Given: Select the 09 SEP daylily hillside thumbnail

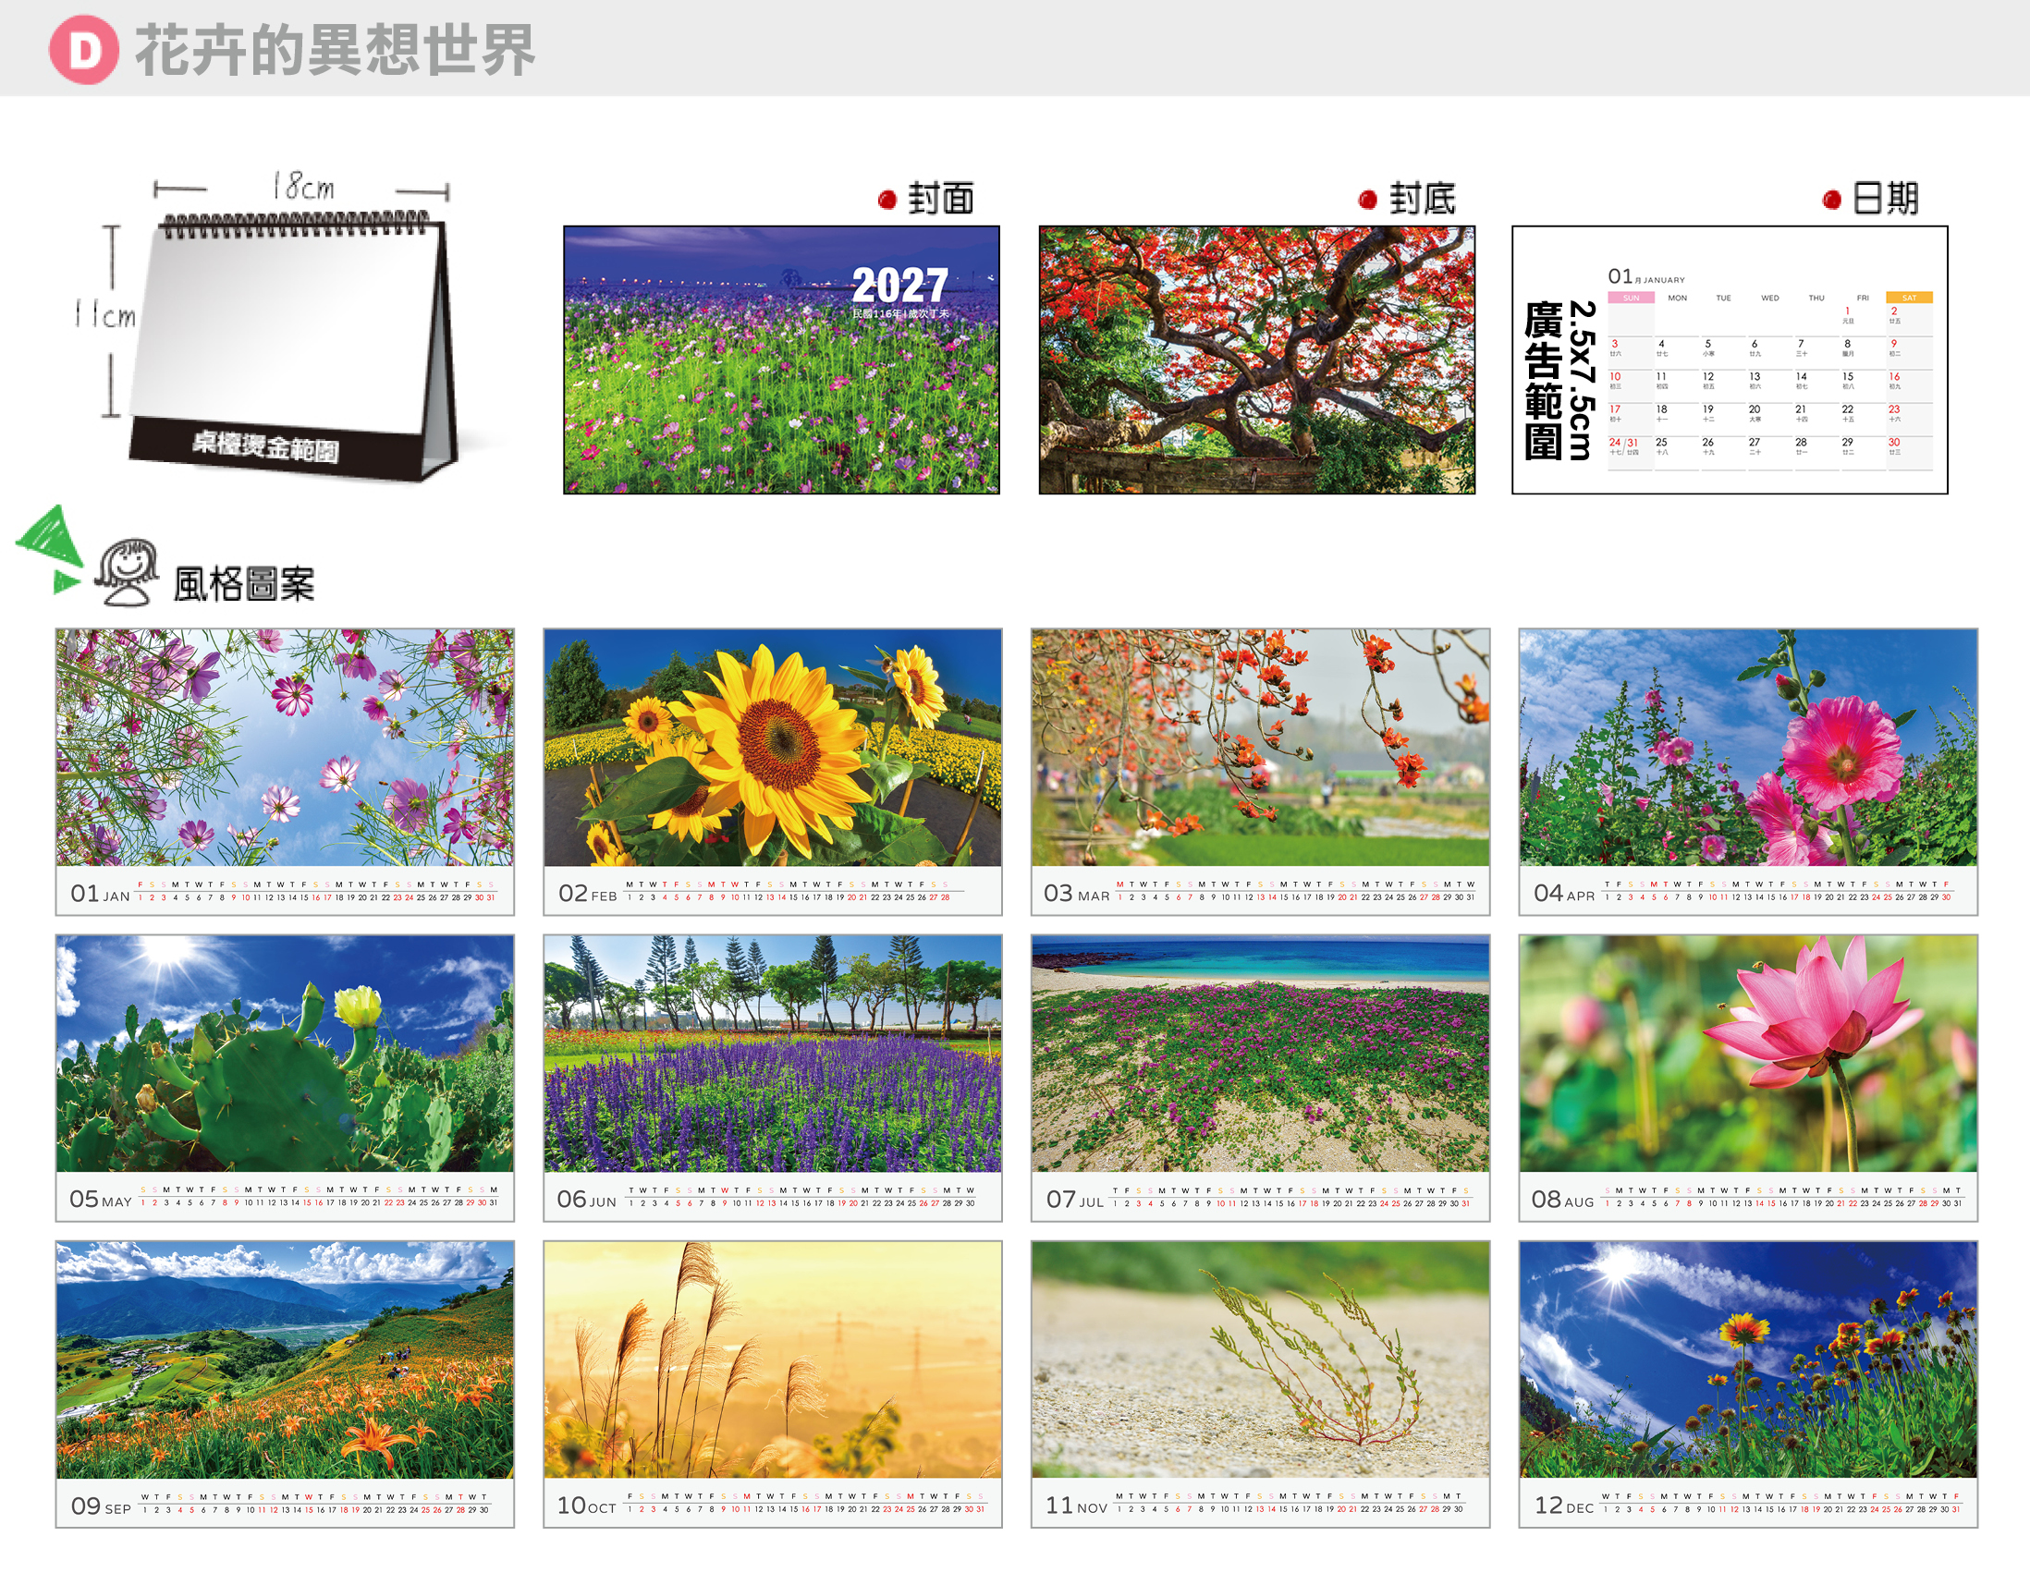Looking at the screenshot, I should 285,1384.
